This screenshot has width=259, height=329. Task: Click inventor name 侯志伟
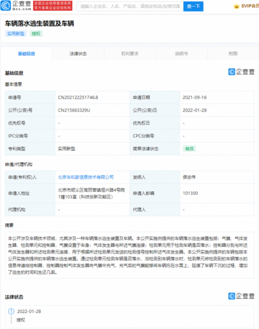click(189, 177)
